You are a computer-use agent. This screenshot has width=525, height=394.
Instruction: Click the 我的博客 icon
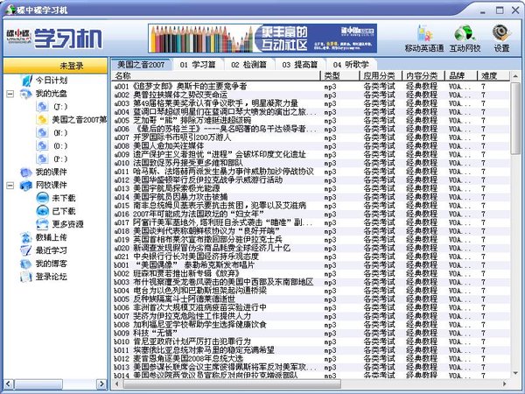26,264
